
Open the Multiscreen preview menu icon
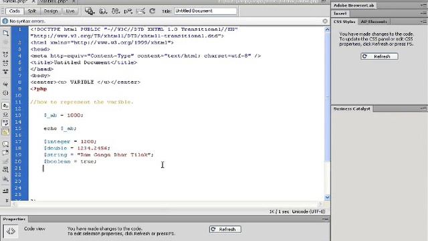point(89,11)
